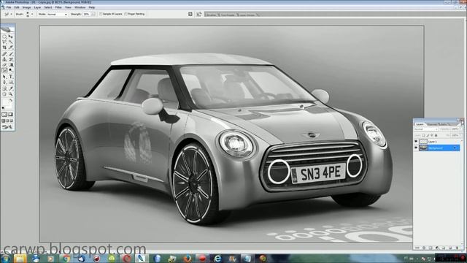Select the Brush tool
The height and width of the screenshot is (263, 467).
point(11,53)
